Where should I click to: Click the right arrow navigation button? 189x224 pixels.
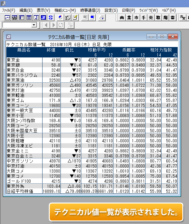coord(54,25)
